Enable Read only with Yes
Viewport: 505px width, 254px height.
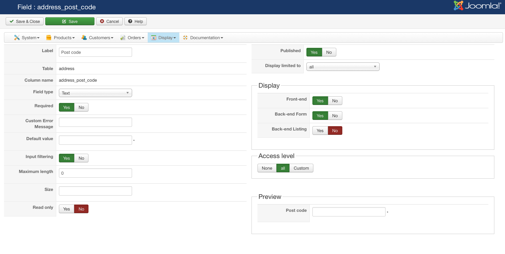coord(67,209)
